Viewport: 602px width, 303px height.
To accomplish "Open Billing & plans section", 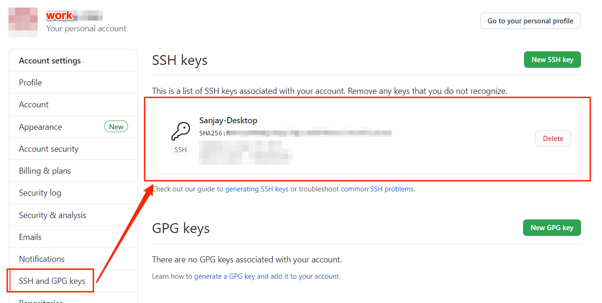I will click(45, 171).
